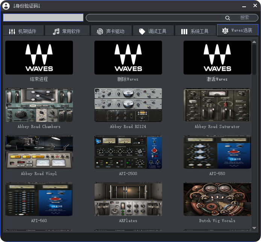Open the Abbey Road Saturator plugin thumbnail
The image size is (261, 242).
coord(217,105)
